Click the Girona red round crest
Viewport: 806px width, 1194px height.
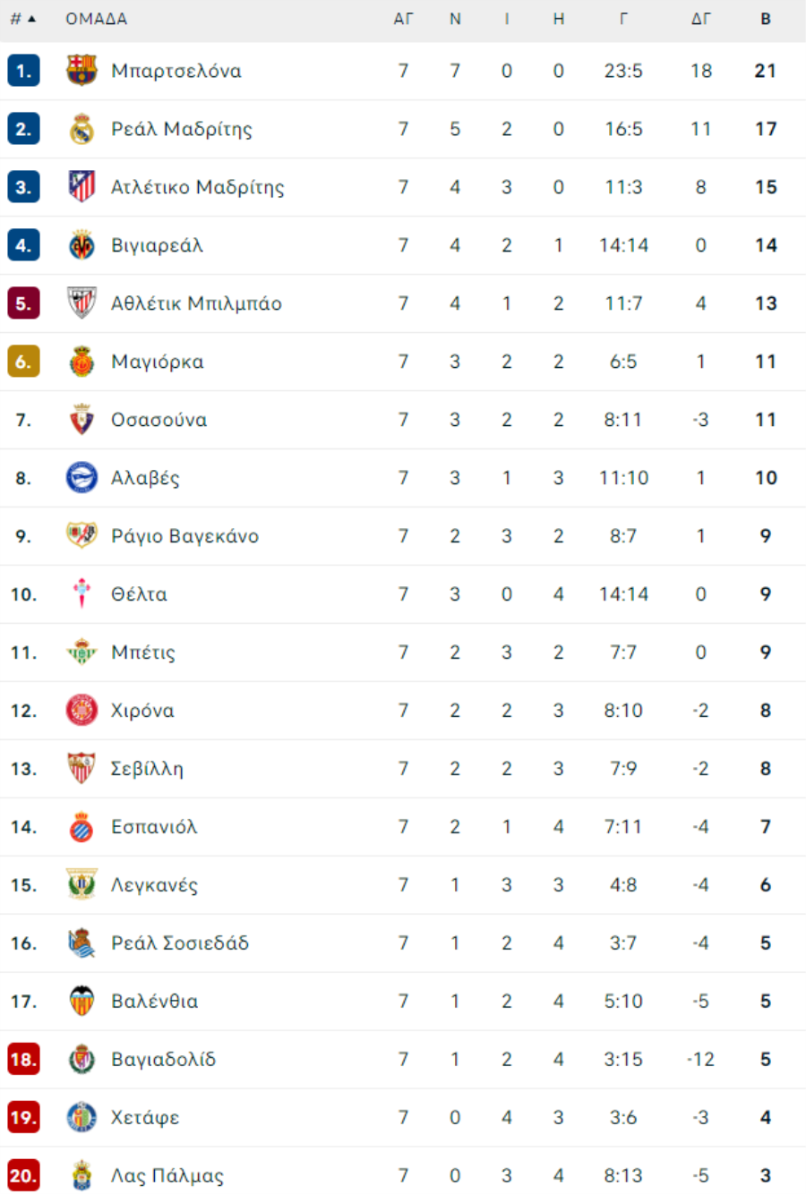(81, 711)
